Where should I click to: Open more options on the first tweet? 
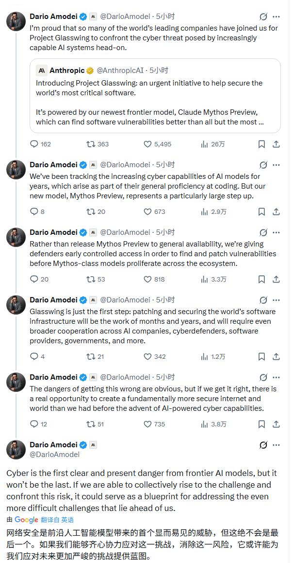click(277, 17)
